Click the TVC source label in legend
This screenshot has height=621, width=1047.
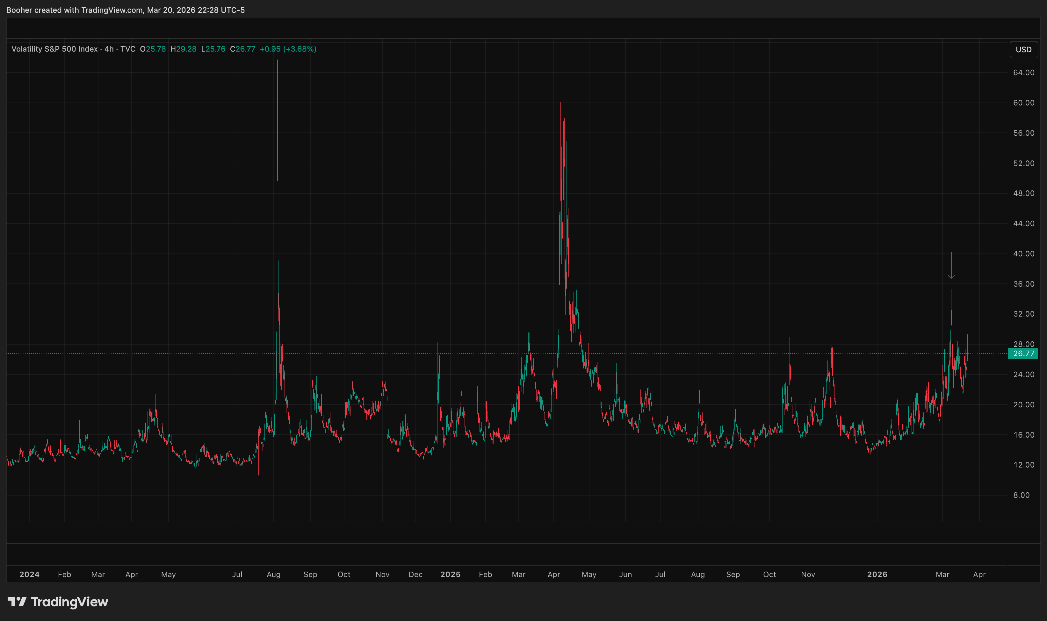click(128, 49)
